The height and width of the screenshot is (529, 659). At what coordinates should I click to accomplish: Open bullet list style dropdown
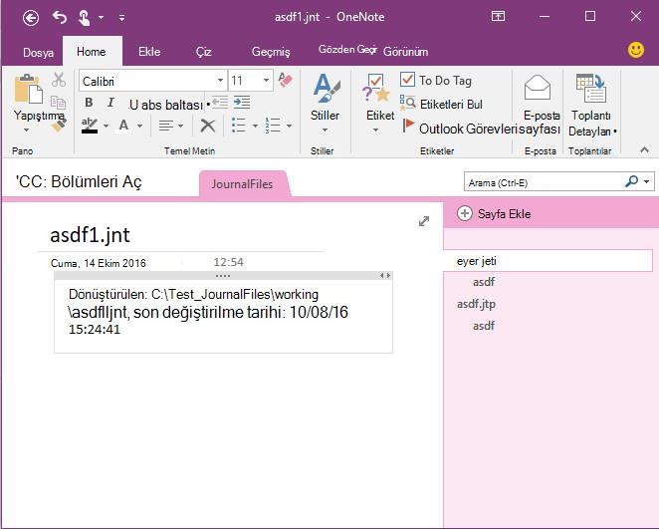255,126
